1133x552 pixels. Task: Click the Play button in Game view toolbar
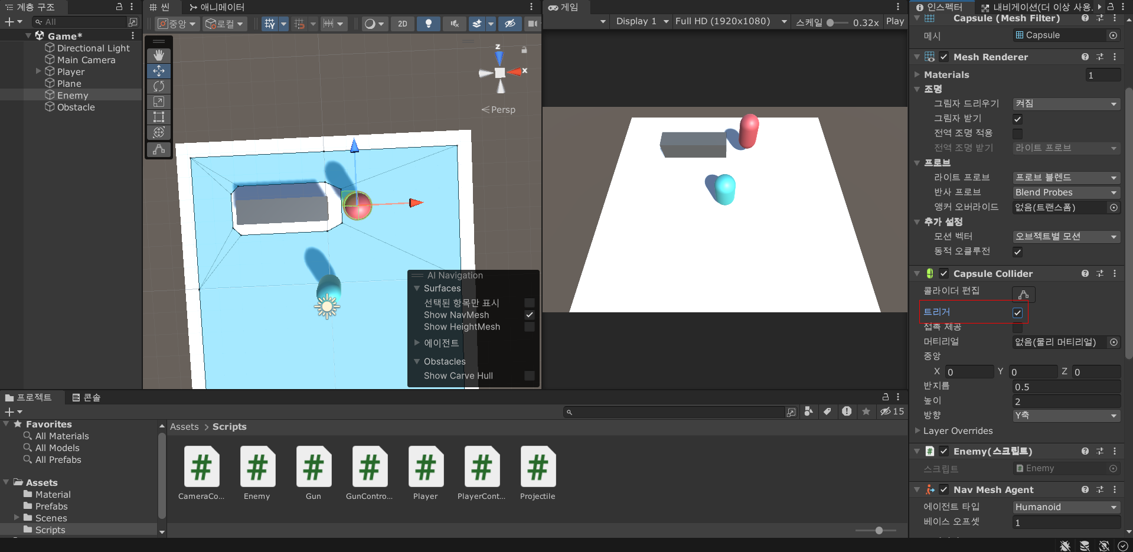(x=895, y=21)
